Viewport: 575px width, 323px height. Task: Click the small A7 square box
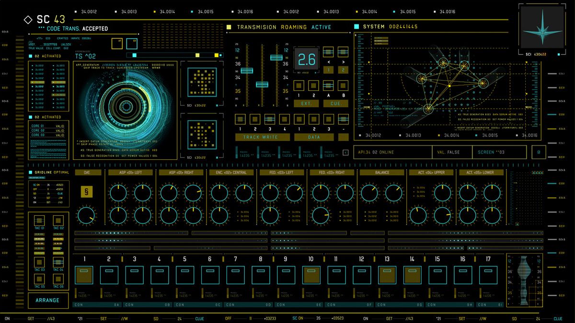tap(116, 44)
